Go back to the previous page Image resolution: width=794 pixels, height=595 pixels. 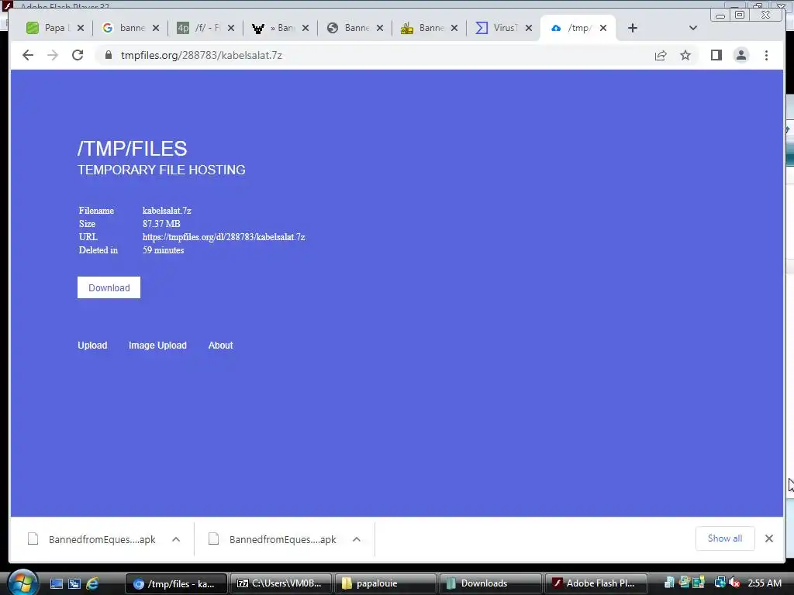(28, 55)
